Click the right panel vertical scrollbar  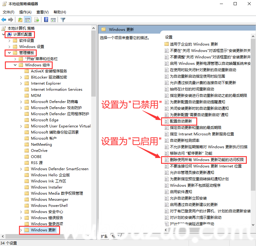[254, 122]
